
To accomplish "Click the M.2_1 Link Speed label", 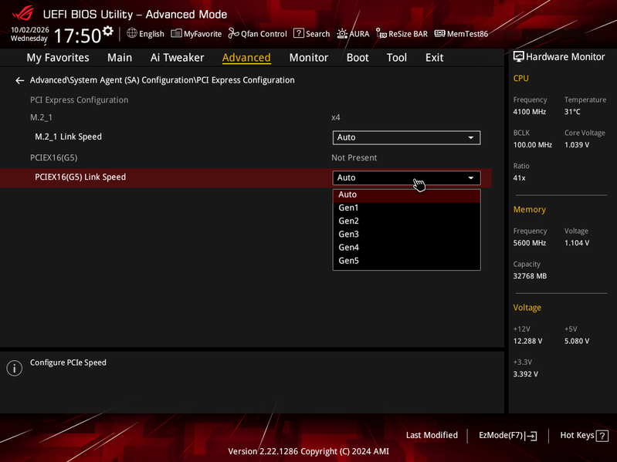I will click(68, 137).
